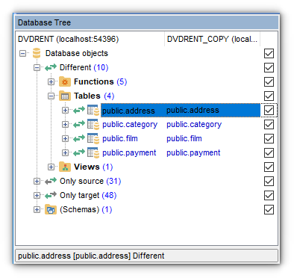
Task: Expand the public.film table node
Action: coord(65,138)
